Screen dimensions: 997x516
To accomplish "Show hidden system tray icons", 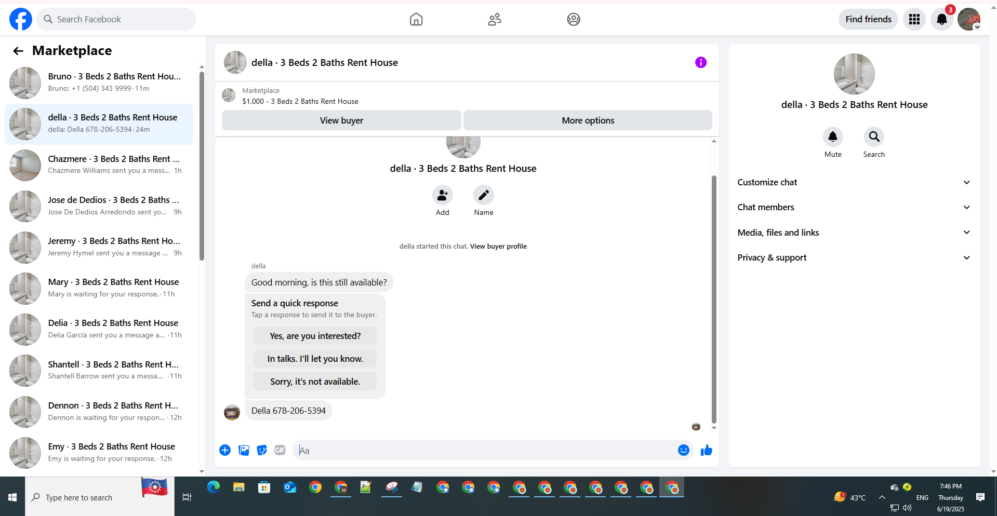I will (x=882, y=497).
